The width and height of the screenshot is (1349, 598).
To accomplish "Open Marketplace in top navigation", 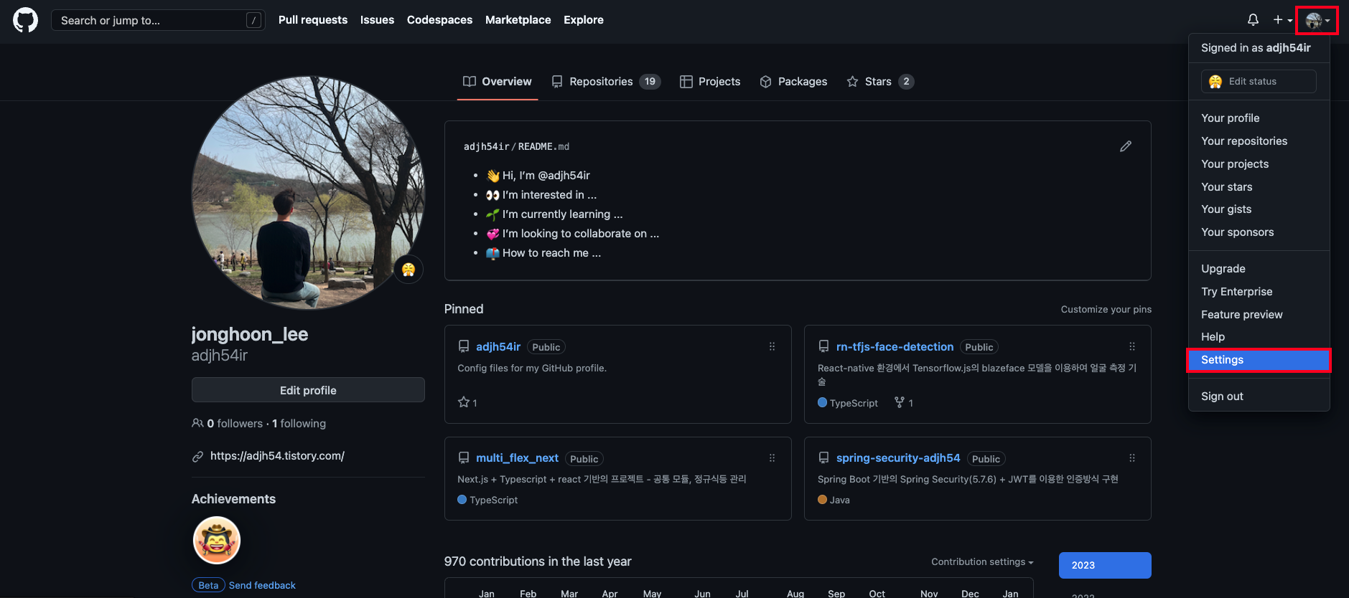I will (518, 20).
